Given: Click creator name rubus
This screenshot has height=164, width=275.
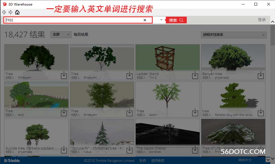Looking at the screenshot, I should pyautogui.click(x=87, y=152).
